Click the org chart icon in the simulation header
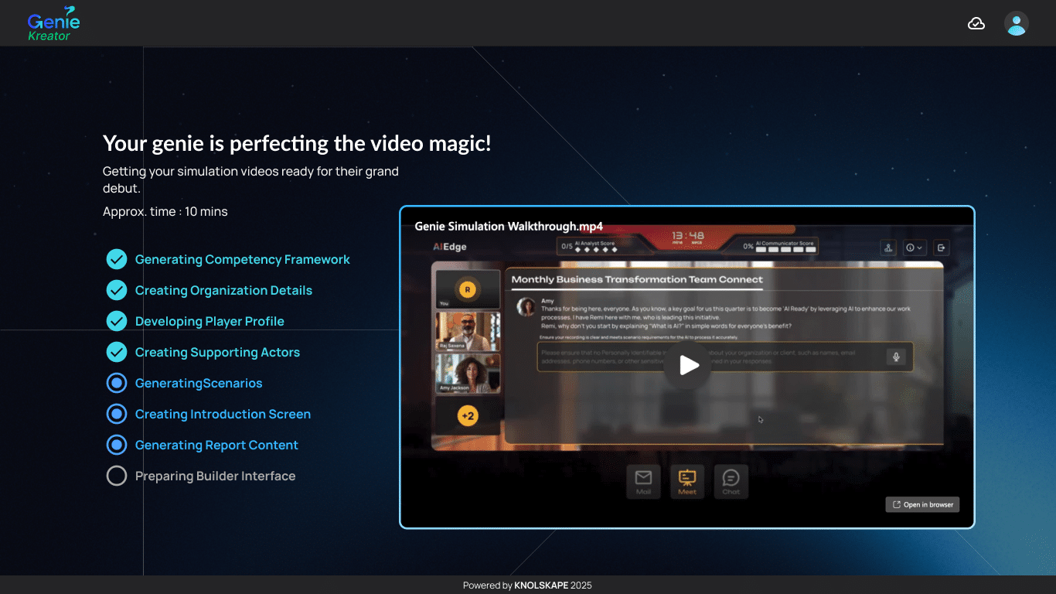The image size is (1056, 594). (889, 247)
